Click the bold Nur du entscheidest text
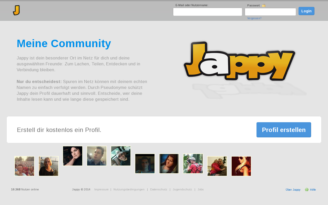The width and height of the screenshot is (328, 205). (39, 82)
